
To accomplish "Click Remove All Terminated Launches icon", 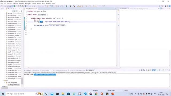I will pyautogui.click(x=144, y=70).
